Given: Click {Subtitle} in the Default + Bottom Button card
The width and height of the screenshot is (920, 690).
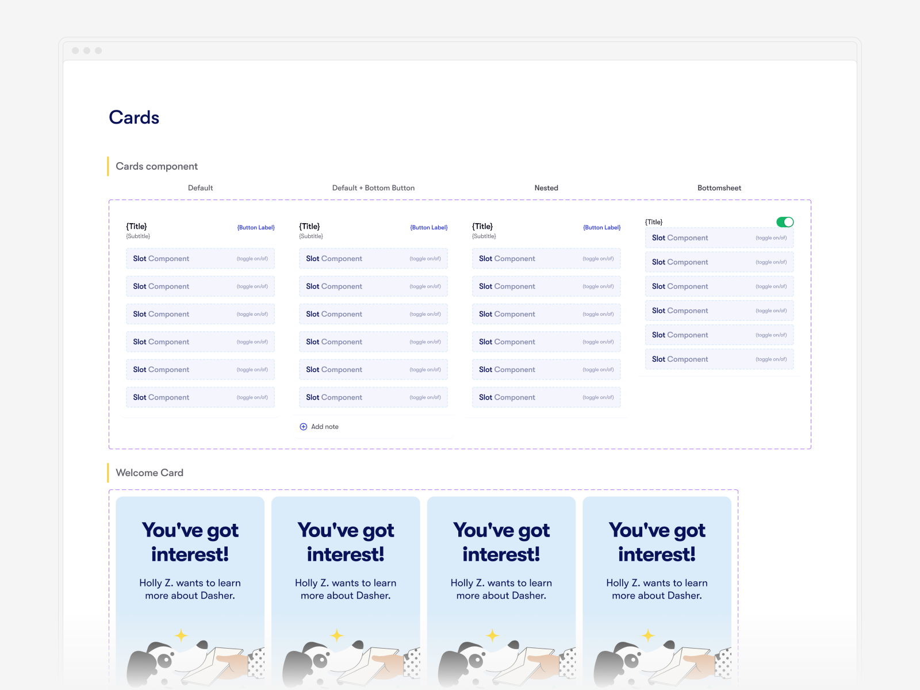Looking at the screenshot, I should click(x=311, y=236).
